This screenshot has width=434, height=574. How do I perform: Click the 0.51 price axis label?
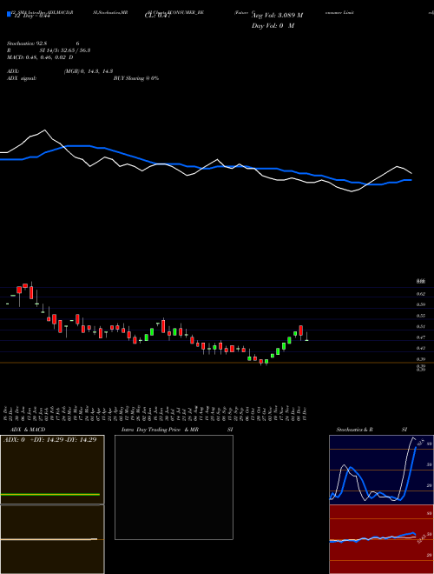pyautogui.click(x=420, y=326)
